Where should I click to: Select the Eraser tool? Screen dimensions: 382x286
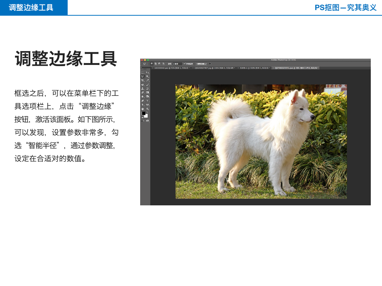click(142, 93)
